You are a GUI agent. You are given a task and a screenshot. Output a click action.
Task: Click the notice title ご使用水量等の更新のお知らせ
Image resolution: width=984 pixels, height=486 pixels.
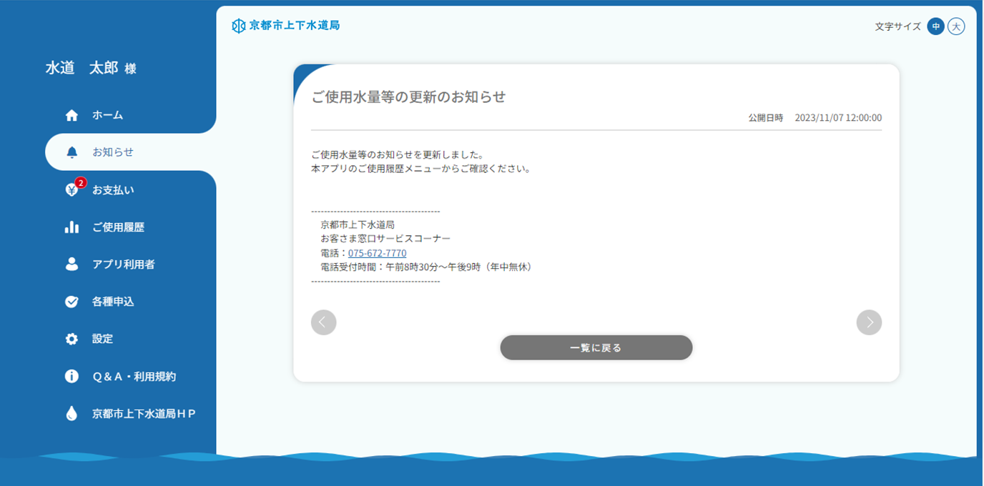click(408, 97)
